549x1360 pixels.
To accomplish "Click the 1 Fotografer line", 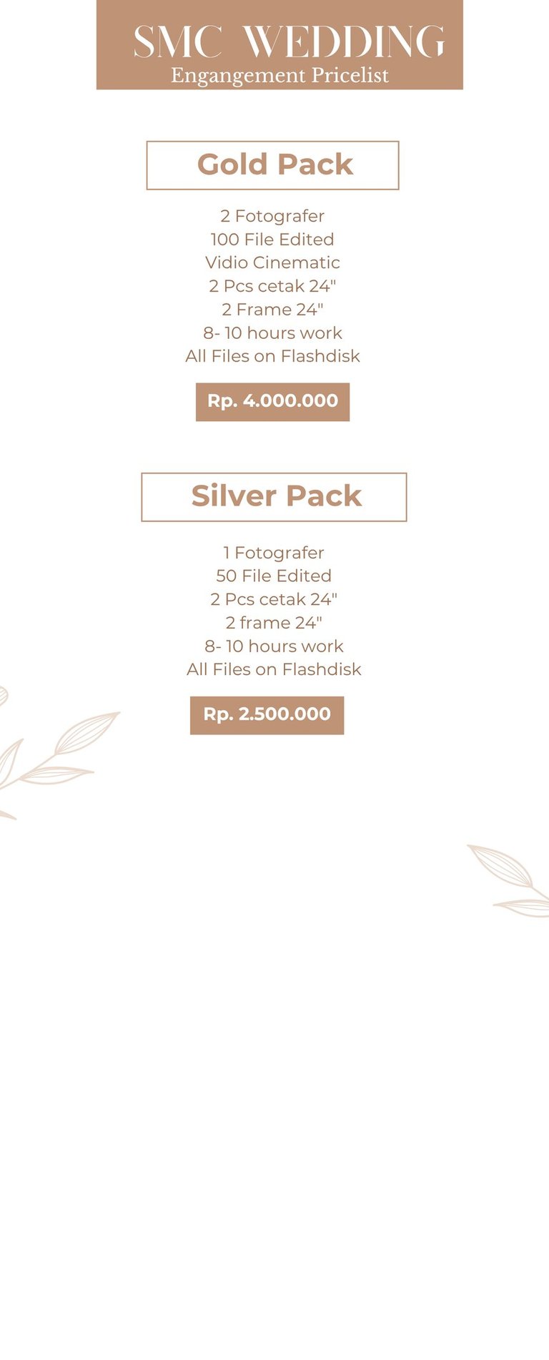I will click(274, 553).
